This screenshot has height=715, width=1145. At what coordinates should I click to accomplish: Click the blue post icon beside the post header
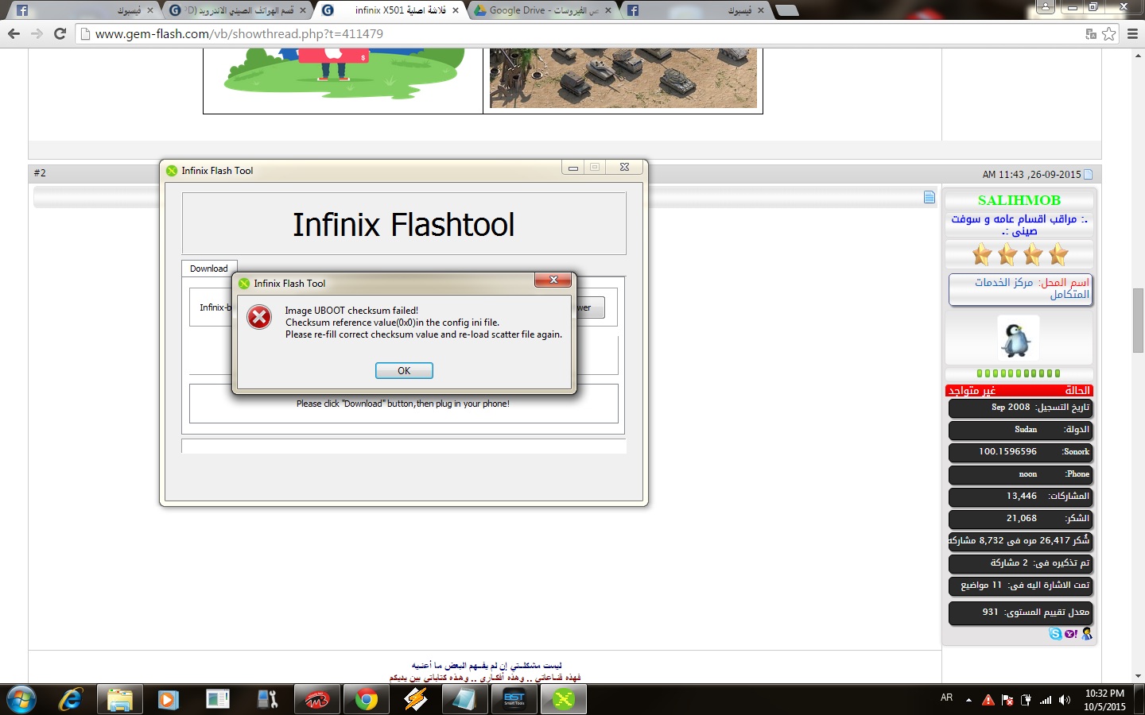click(930, 197)
